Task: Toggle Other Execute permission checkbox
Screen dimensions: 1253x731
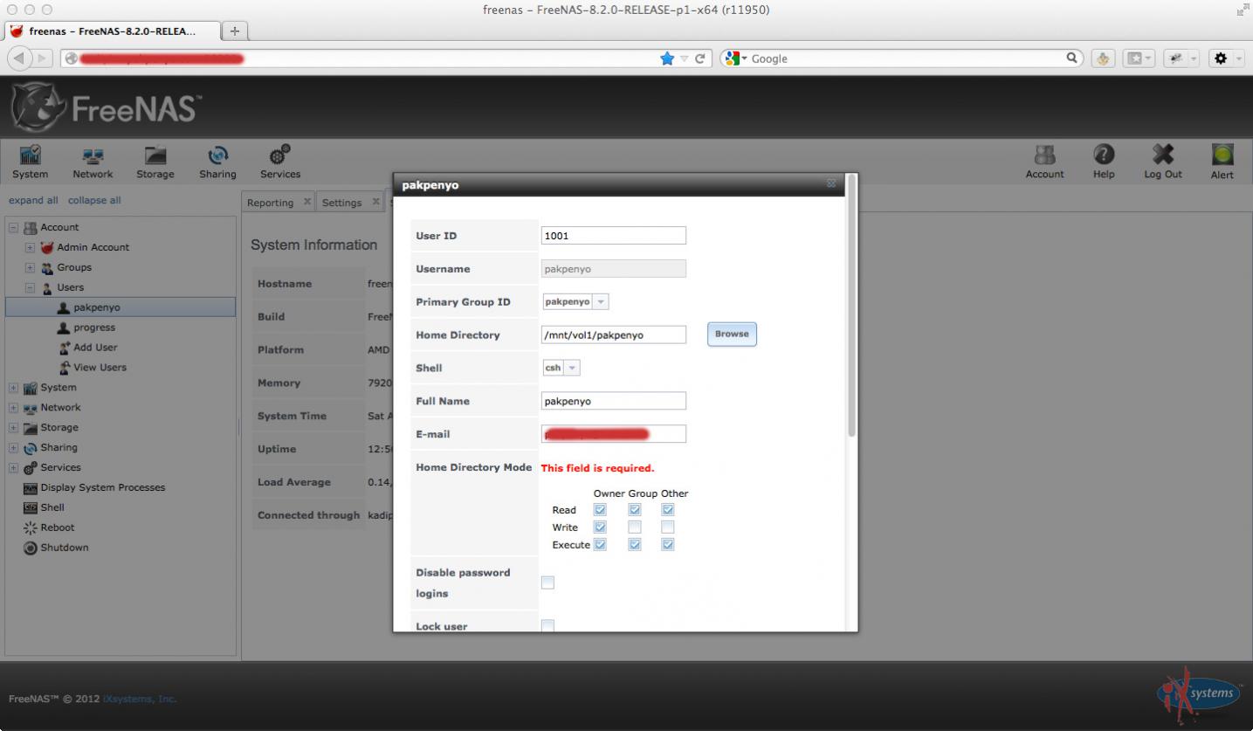Action: coord(668,545)
